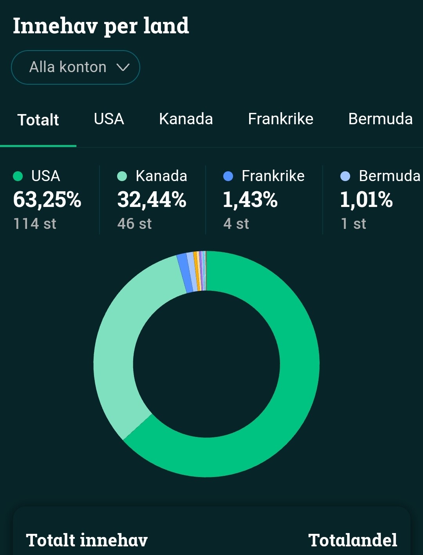Click the pale blue Bermuda legend dot

345,176
